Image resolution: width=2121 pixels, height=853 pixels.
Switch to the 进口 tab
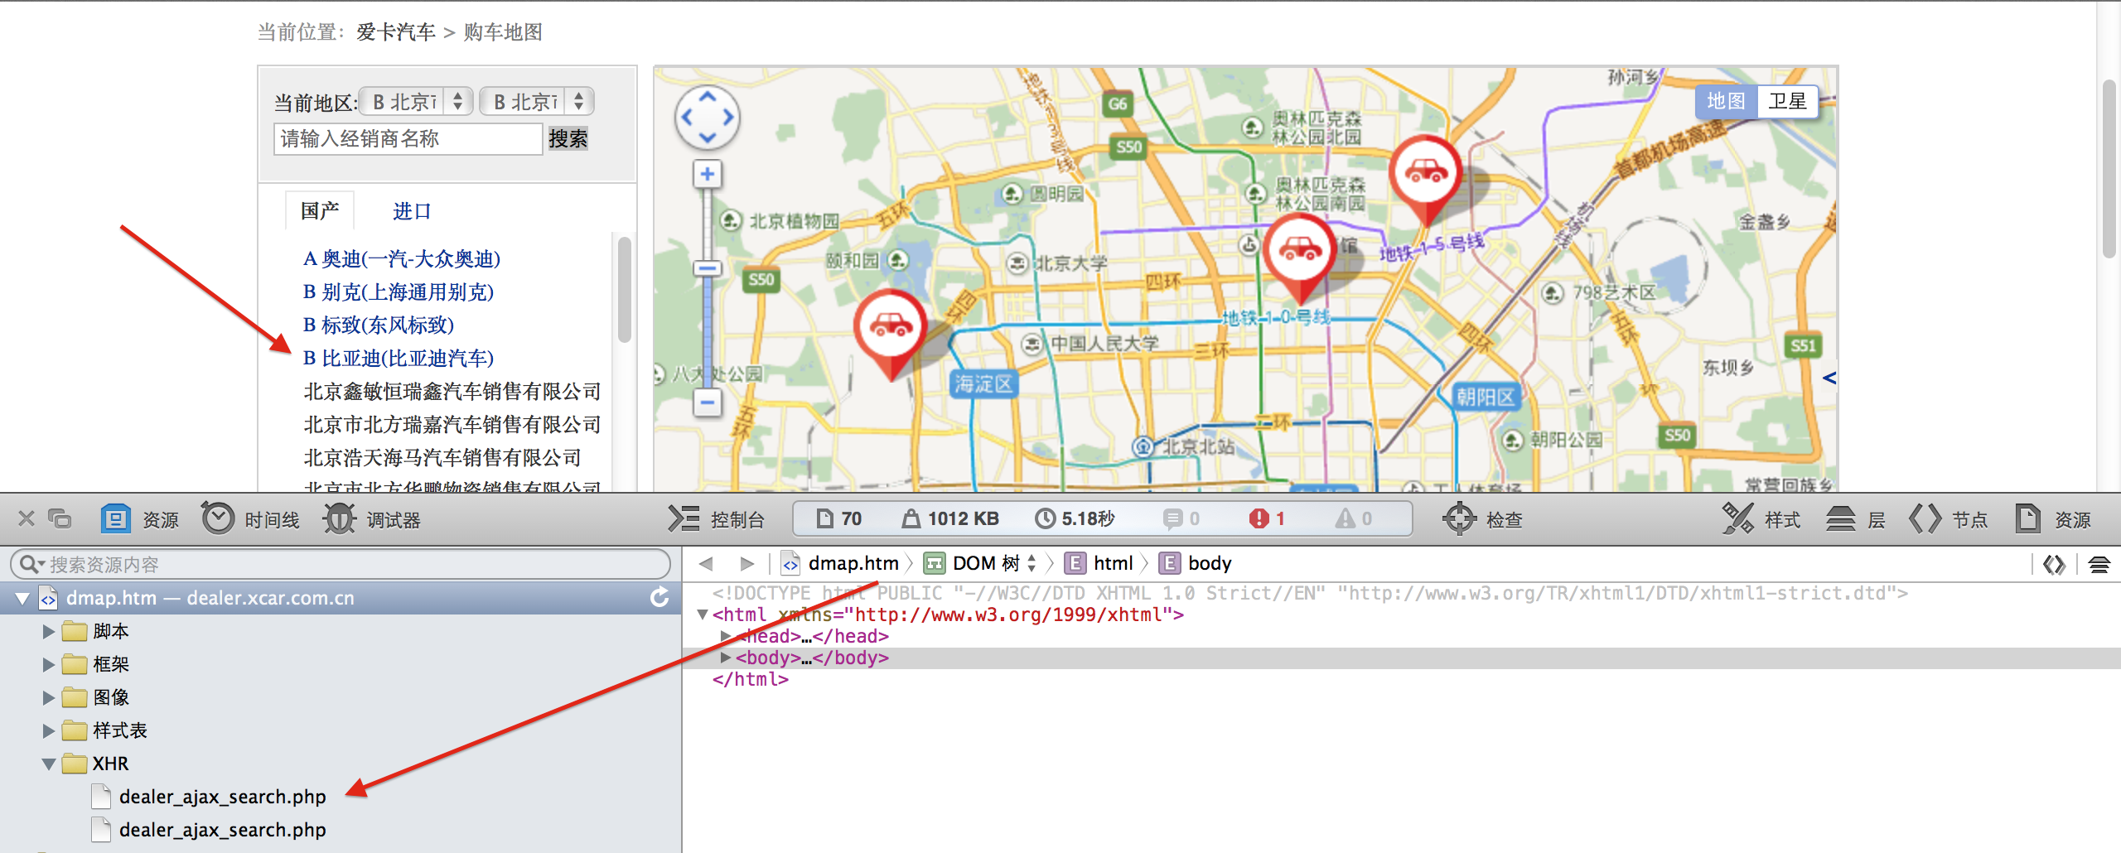[x=412, y=211]
